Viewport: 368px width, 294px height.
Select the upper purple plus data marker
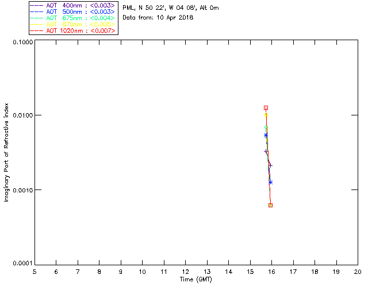pyautogui.click(x=266, y=152)
